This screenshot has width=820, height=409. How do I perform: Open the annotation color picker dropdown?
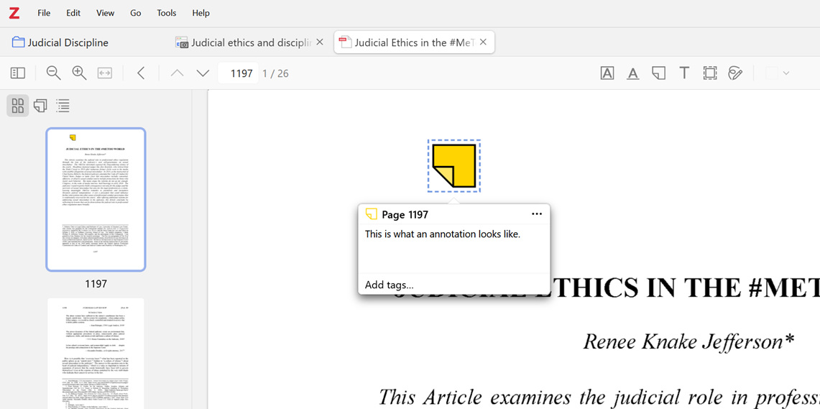[777, 73]
